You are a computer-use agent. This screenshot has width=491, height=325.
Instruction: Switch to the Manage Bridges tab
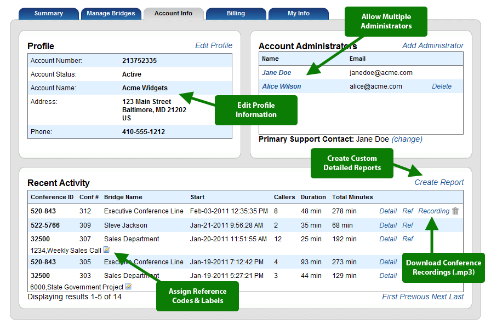click(x=111, y=14)
